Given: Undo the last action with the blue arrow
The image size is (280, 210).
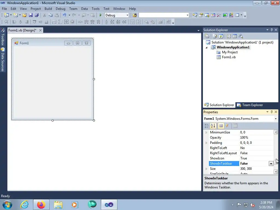Looking at the screenshot, I should [x=65, y=15].
